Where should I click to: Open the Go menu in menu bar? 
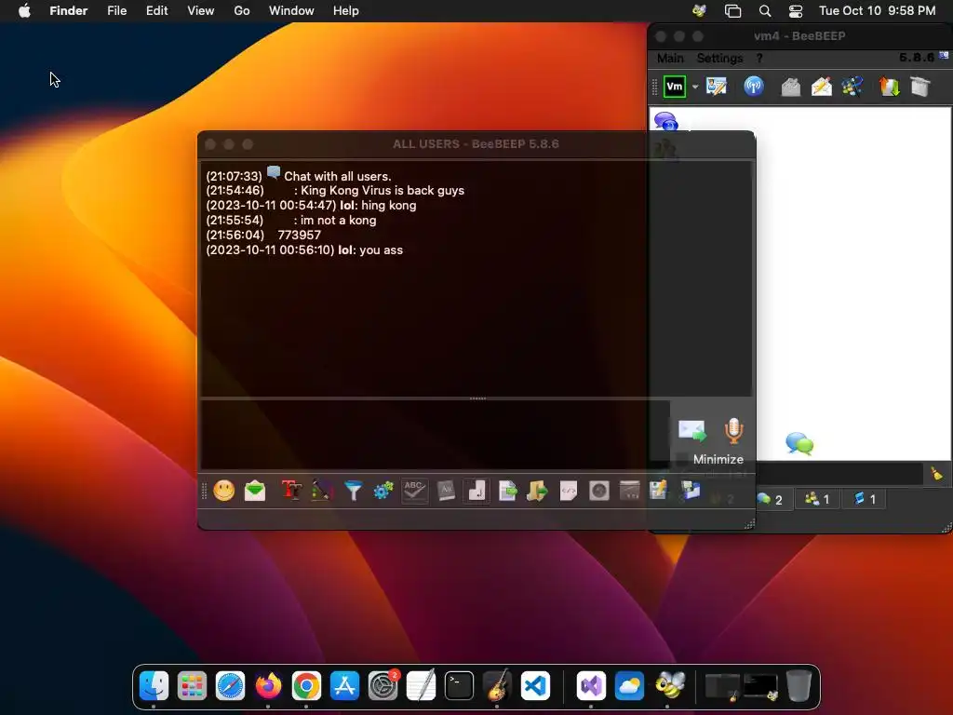pyautogui.click(x=242, y=11)
